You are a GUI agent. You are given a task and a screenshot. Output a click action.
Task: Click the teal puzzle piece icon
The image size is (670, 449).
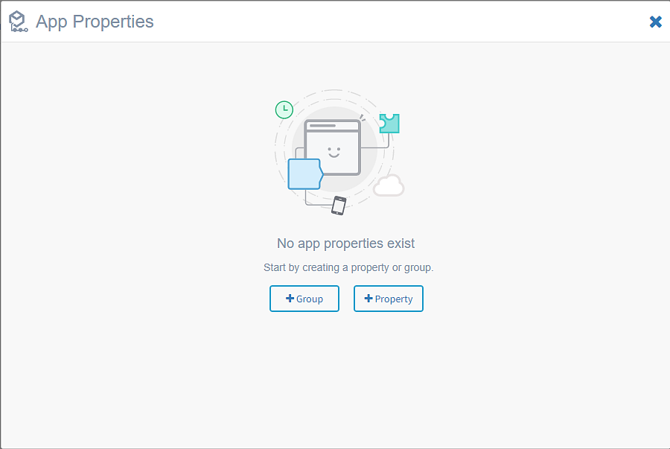coord(389,123)
